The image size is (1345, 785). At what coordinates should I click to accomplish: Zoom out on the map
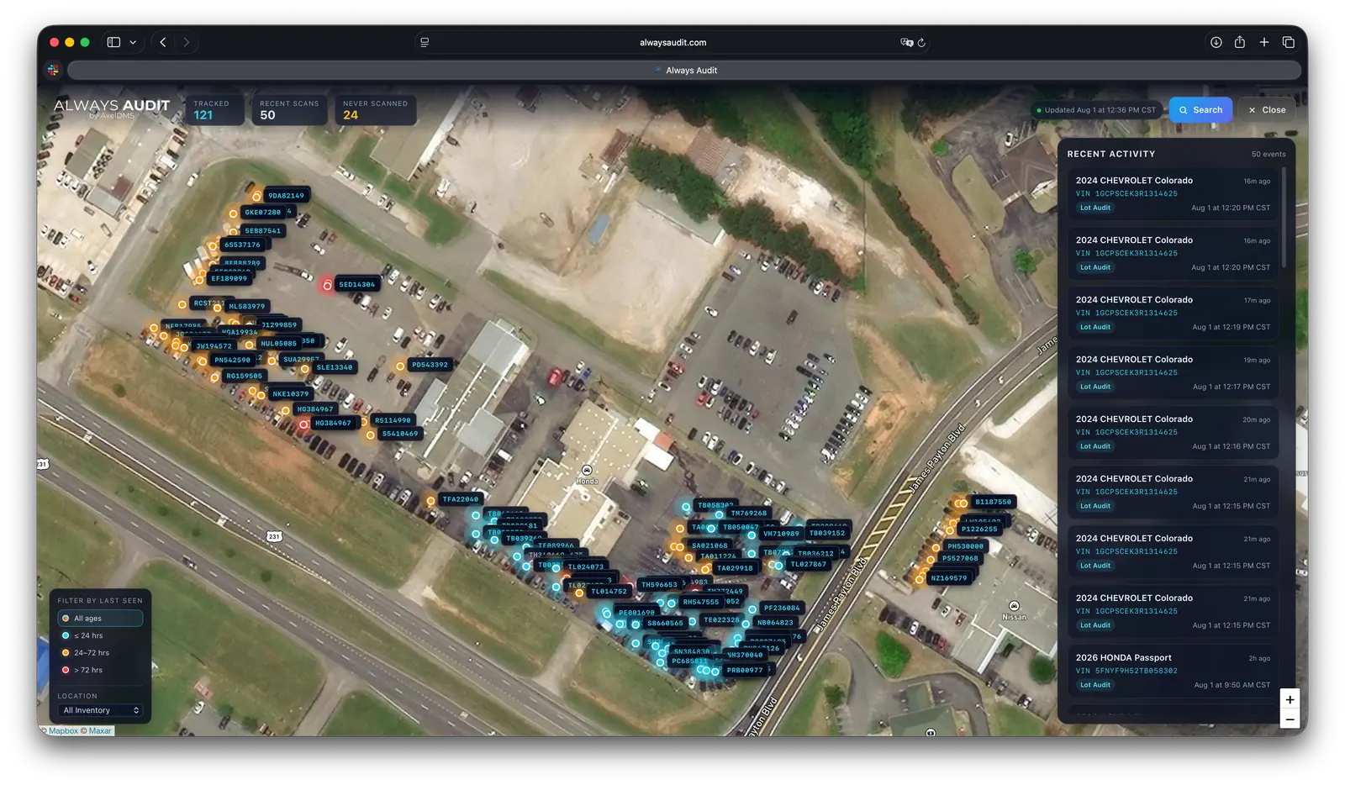pyautogui.click(x=1290, y=719)
